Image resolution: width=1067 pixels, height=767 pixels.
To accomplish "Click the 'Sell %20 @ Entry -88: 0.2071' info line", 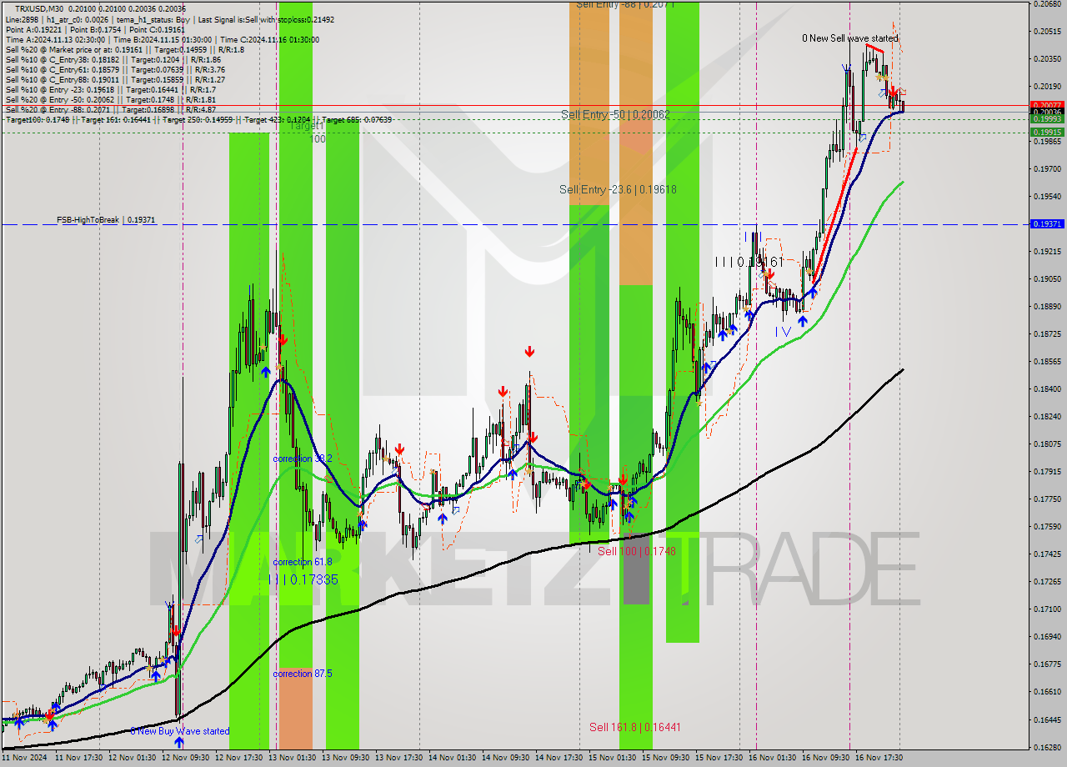I will click(x=111, y=109).
